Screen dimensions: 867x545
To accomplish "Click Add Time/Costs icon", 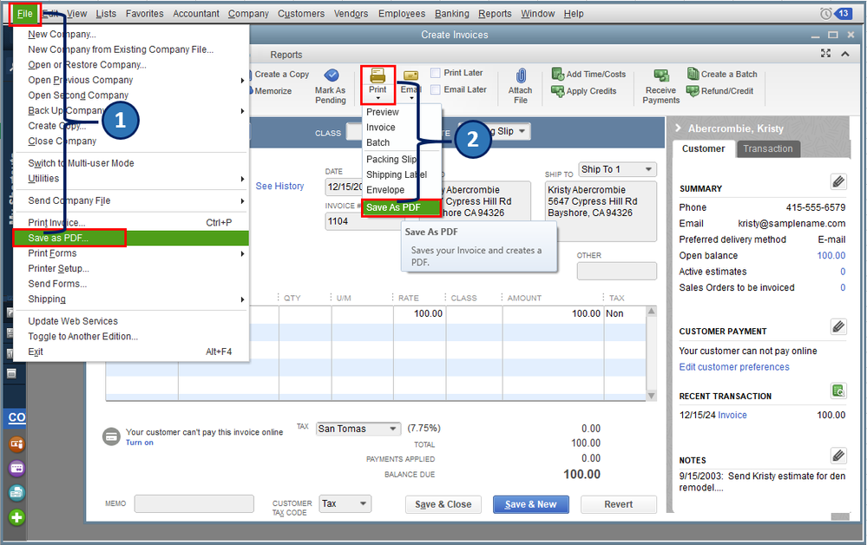I will pos(557,74).
